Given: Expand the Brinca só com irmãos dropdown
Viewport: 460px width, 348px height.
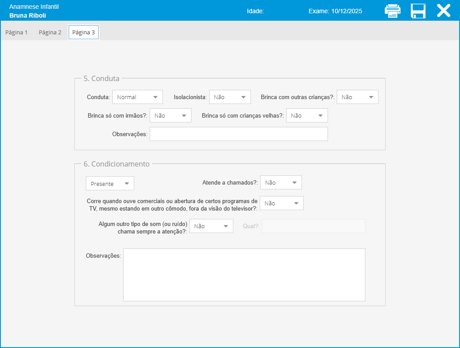Looking at the screenshot, I should [170, 115].
